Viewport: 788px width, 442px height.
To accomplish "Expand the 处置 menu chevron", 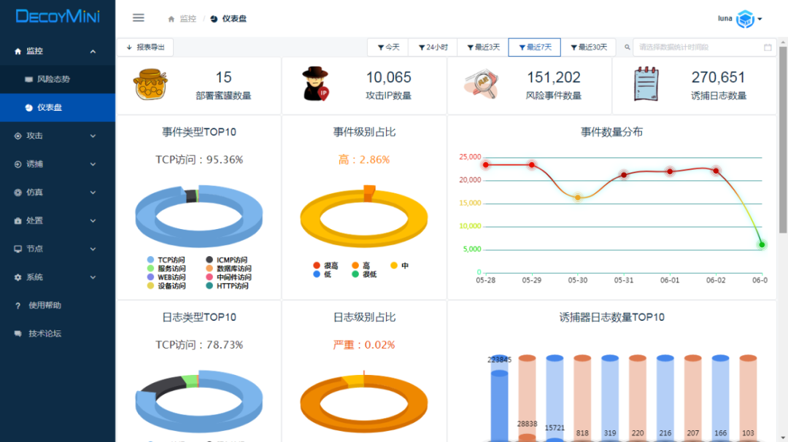I will (x=93, y=220).
